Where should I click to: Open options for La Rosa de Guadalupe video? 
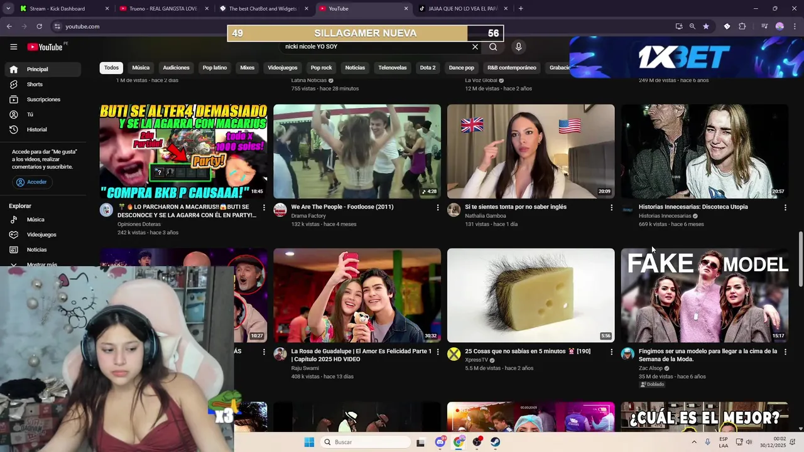(x=438, y=352)
